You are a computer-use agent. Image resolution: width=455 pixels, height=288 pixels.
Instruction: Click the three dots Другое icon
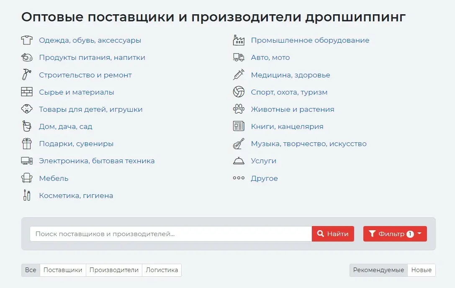click(x=239, y=178)
